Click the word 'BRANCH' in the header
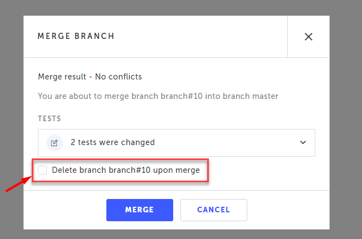This screenshot has width=362, height=239. click(x=95, y=36)
